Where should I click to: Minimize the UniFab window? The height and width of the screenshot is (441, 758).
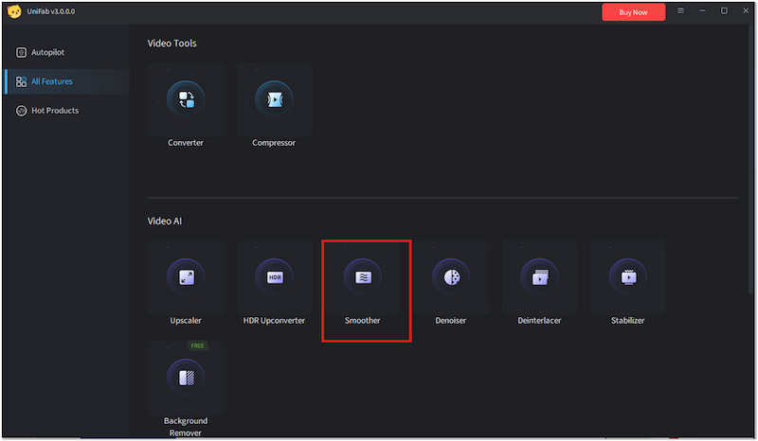(x=702, y=10)
